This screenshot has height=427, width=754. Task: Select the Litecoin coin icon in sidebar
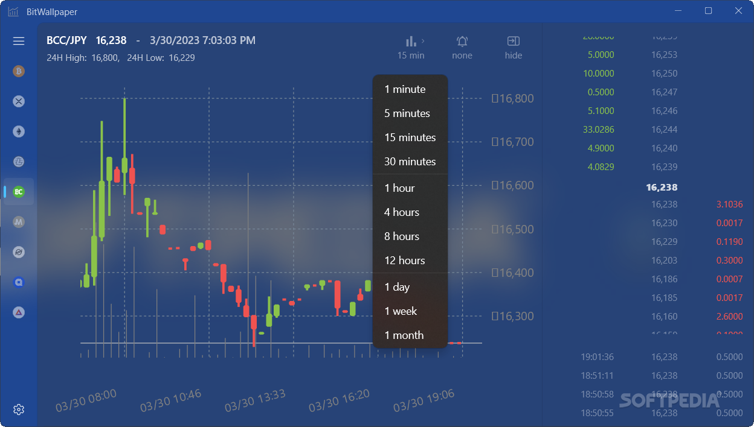coord(19,162)
